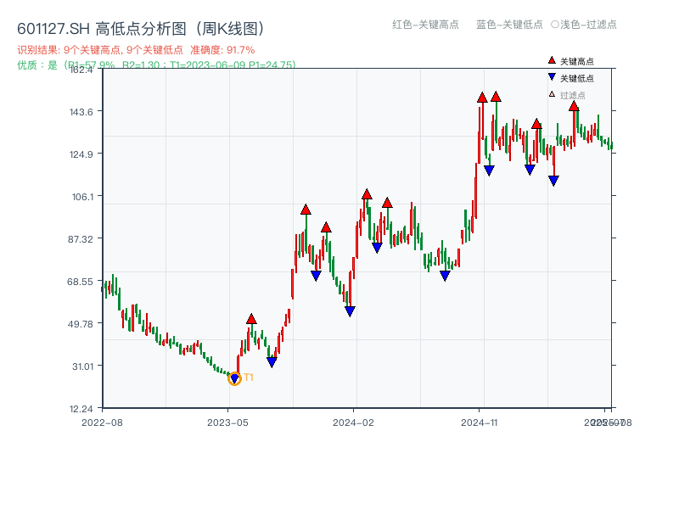Click the mid-2024 blue low triangle near 68.55 level
Screen dimensions: 679x509
click(x=445, y=276)
